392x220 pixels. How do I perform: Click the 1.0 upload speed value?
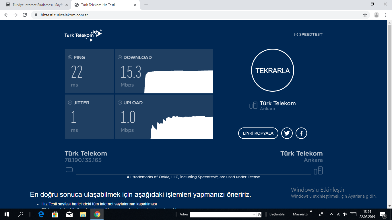[x=128, y=117]
